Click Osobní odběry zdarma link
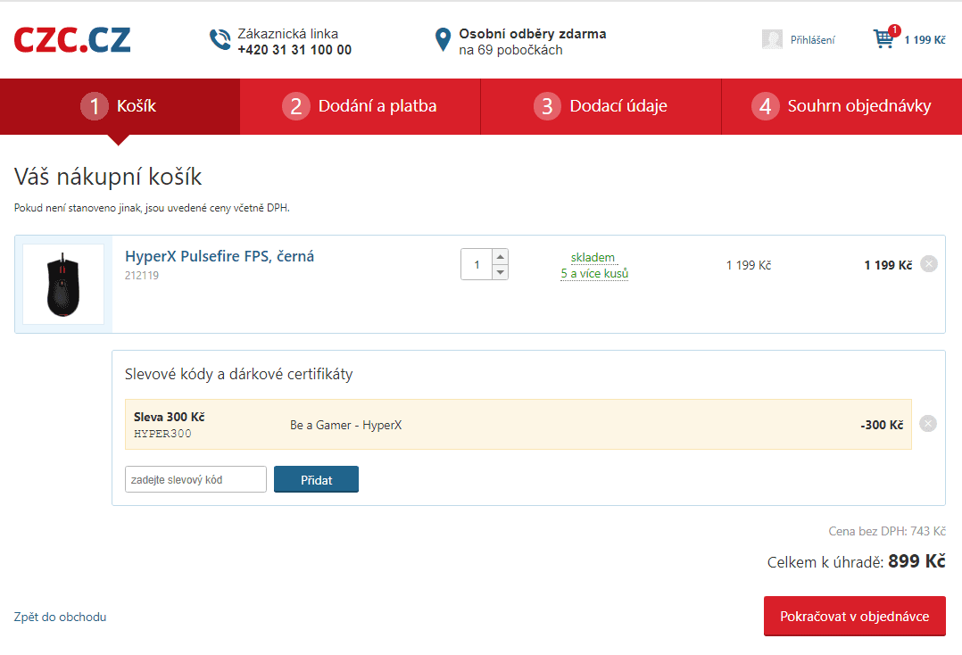 533,34
